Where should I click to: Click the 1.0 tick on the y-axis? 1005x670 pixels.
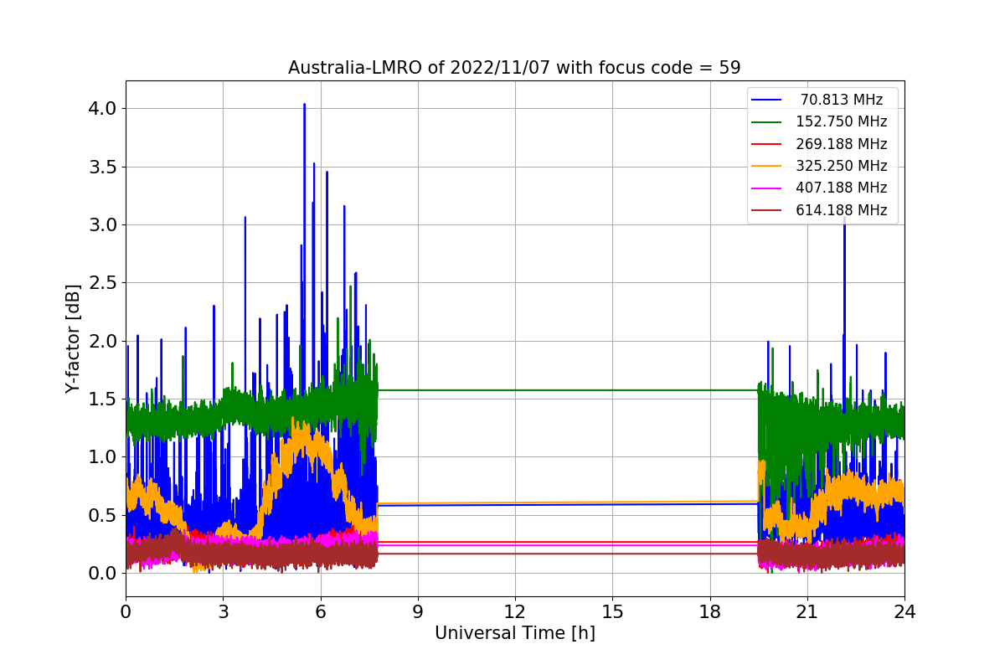[104, 456]
